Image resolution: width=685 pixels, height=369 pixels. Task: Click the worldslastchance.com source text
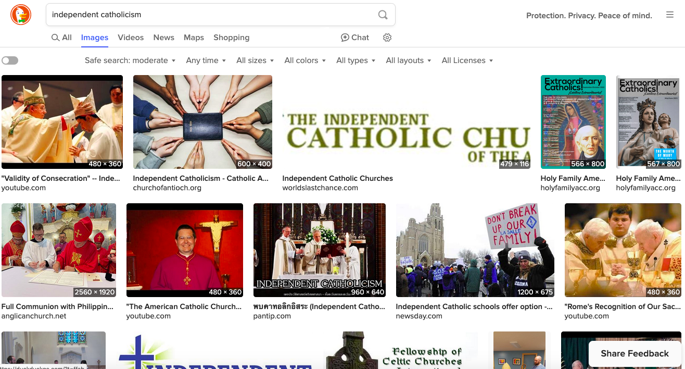click(x=320, y=188)
